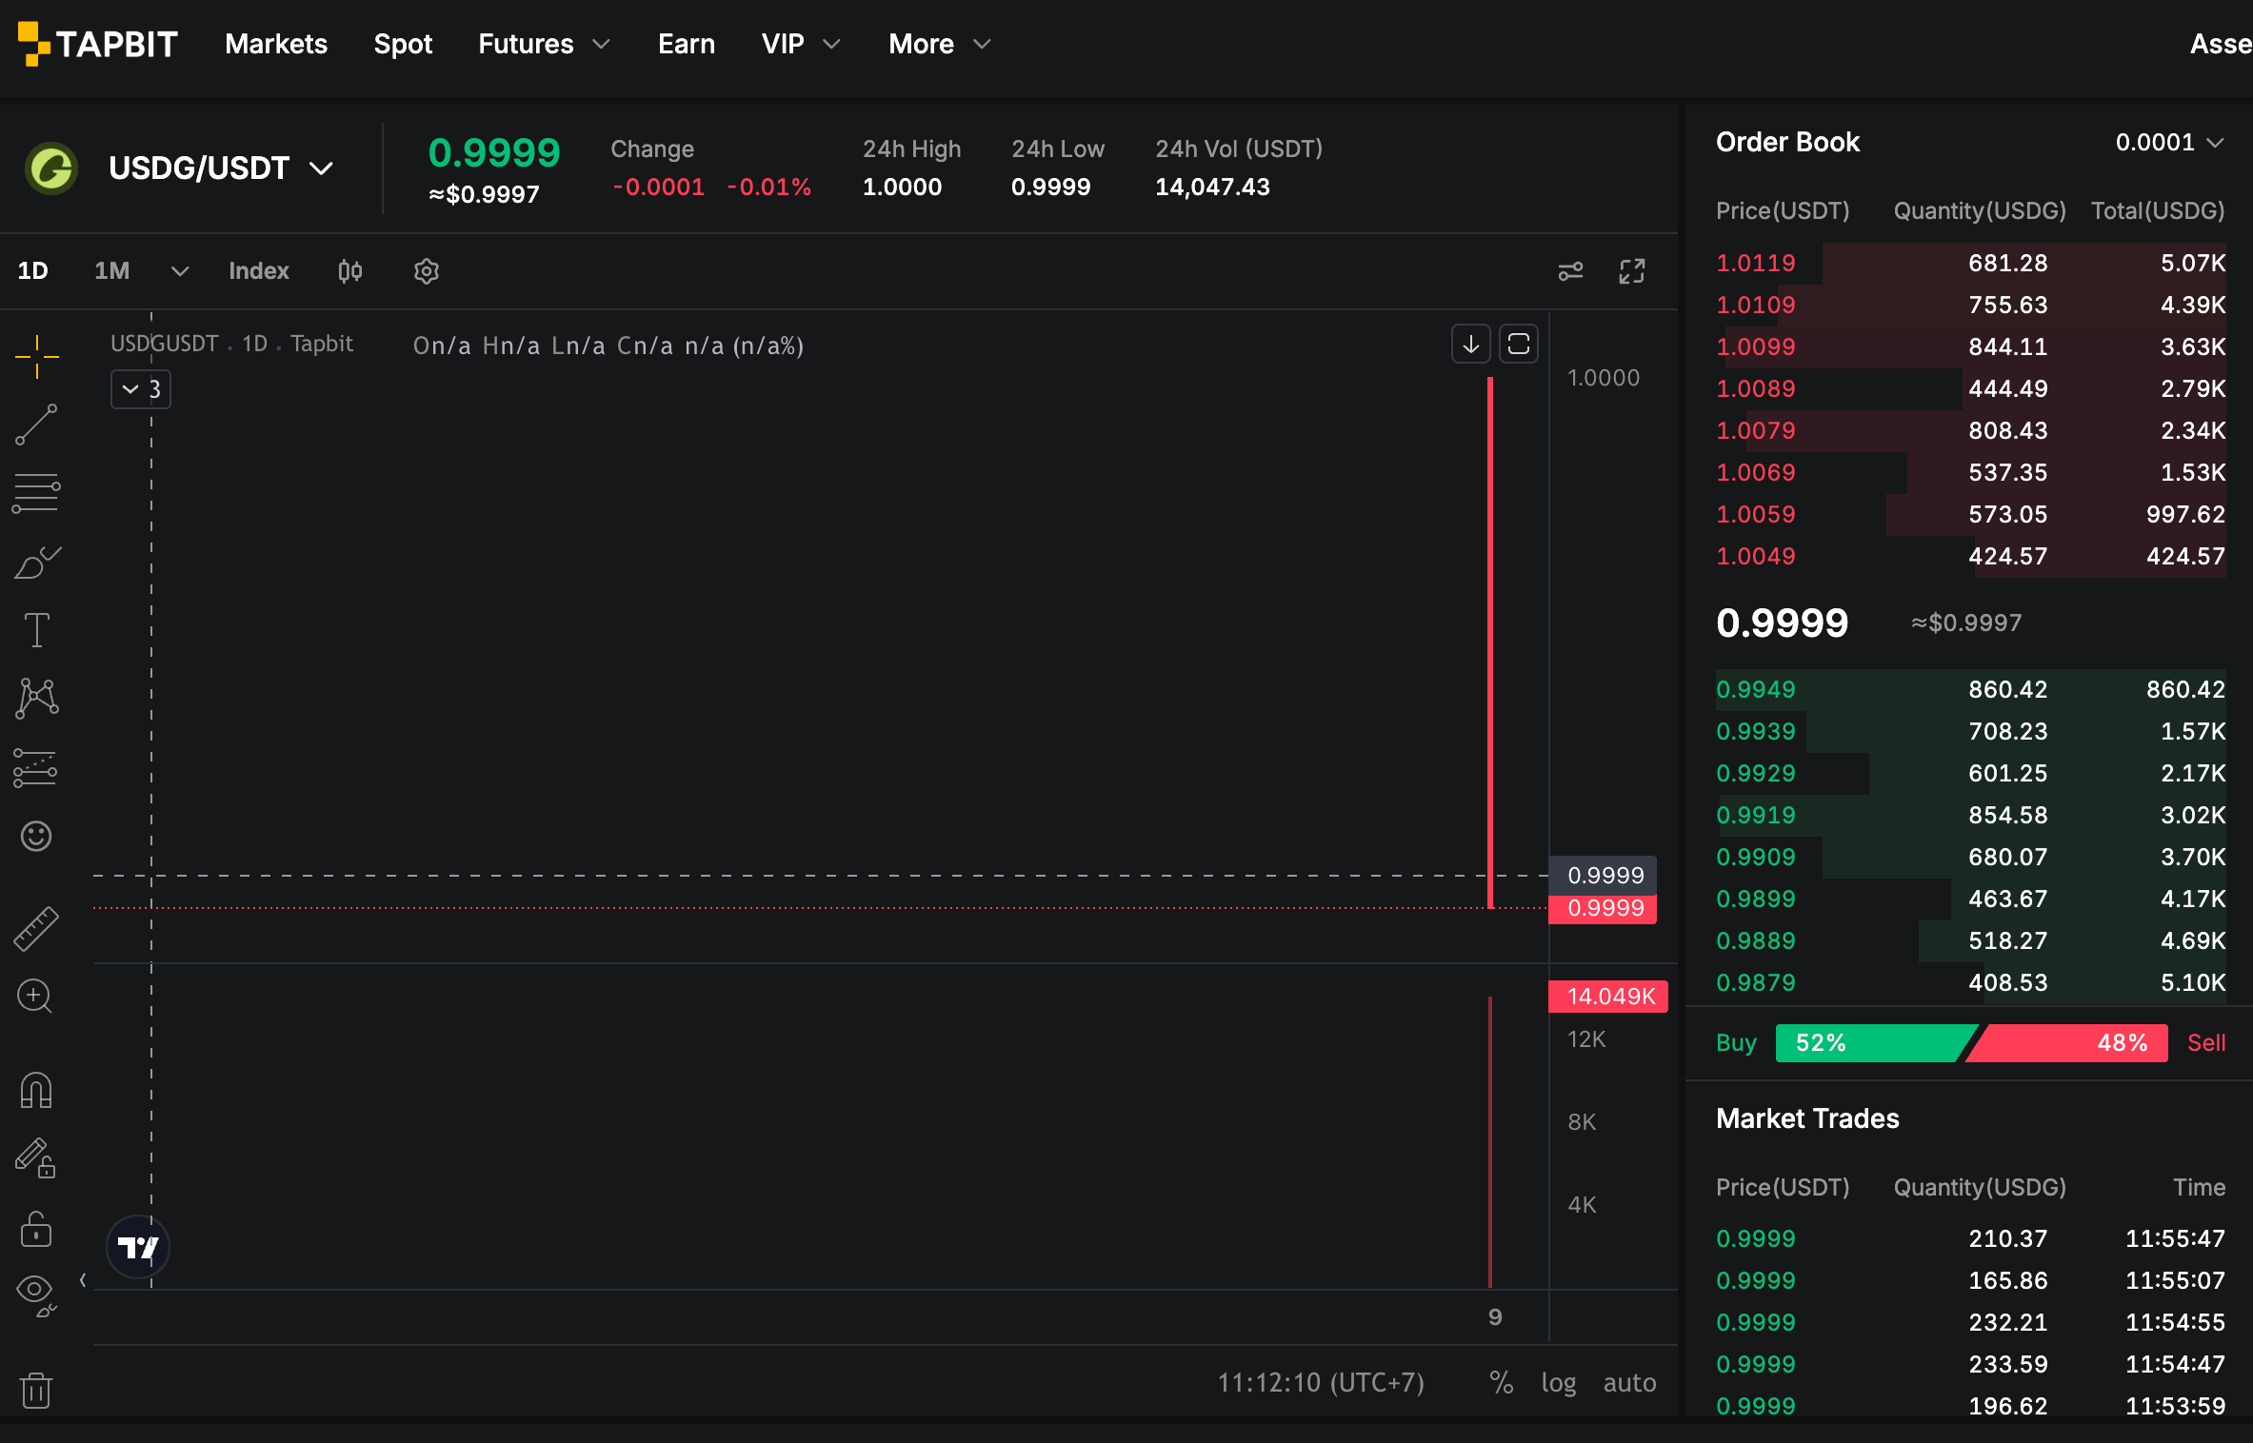Image resolution: width=2253 pixels, height=1443 pixels.
Task: Click the market trade at 11:55:47
Action: pos(1970,1238)
